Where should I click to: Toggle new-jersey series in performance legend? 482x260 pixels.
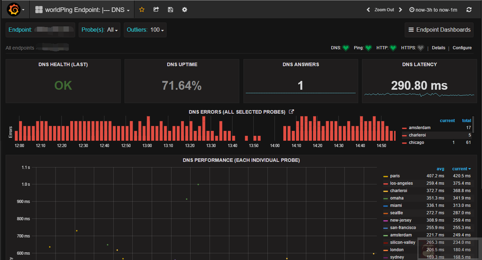(401, 220)
